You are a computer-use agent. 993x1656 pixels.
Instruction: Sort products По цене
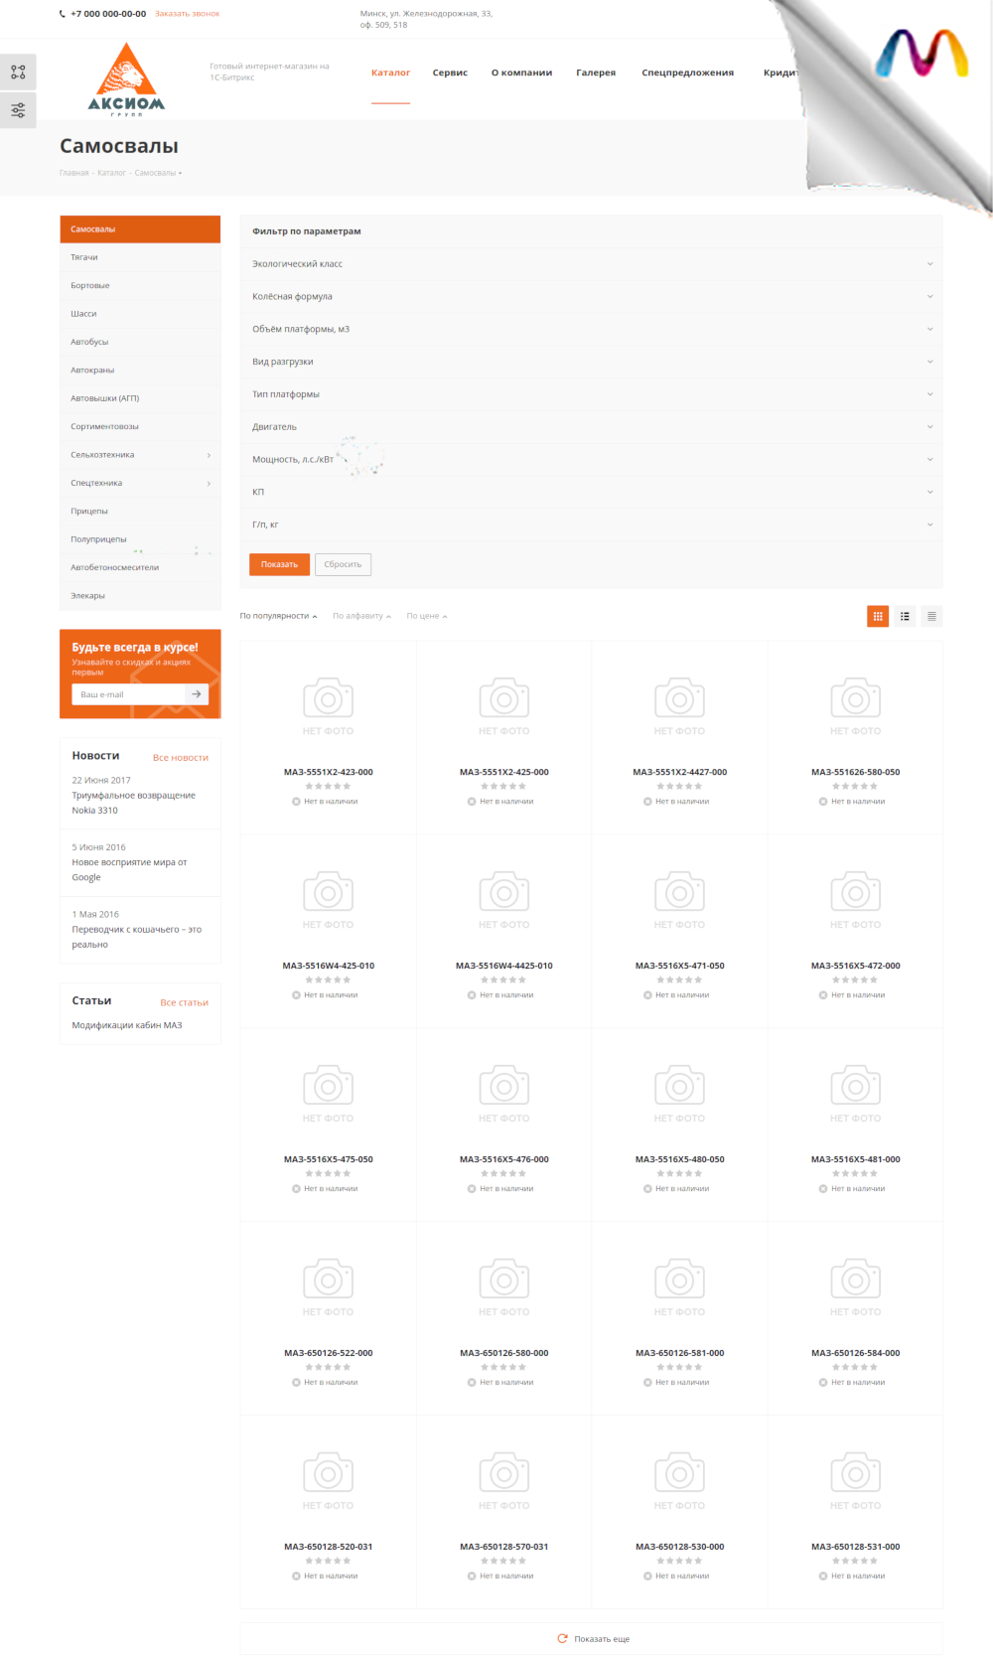[426, 616]
